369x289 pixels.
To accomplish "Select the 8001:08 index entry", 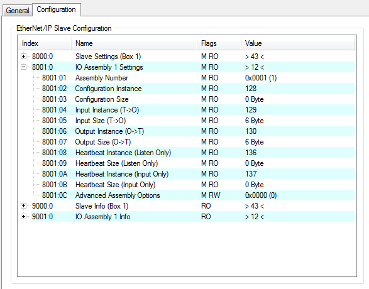I will click(x=54, y=153).
